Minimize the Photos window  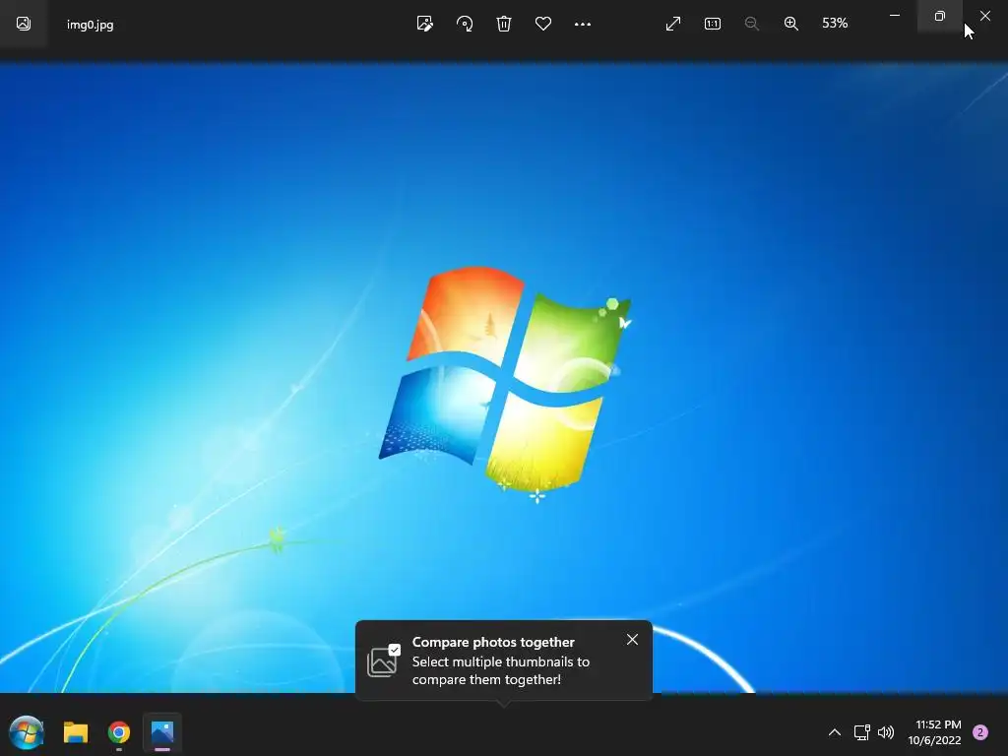click(x=894, y=16)
